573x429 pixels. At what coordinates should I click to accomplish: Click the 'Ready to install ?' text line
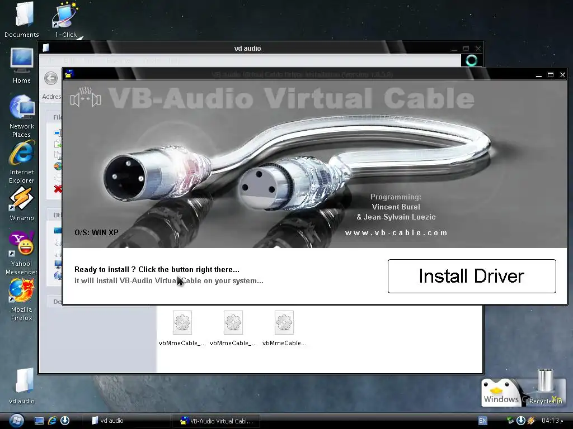157,270
